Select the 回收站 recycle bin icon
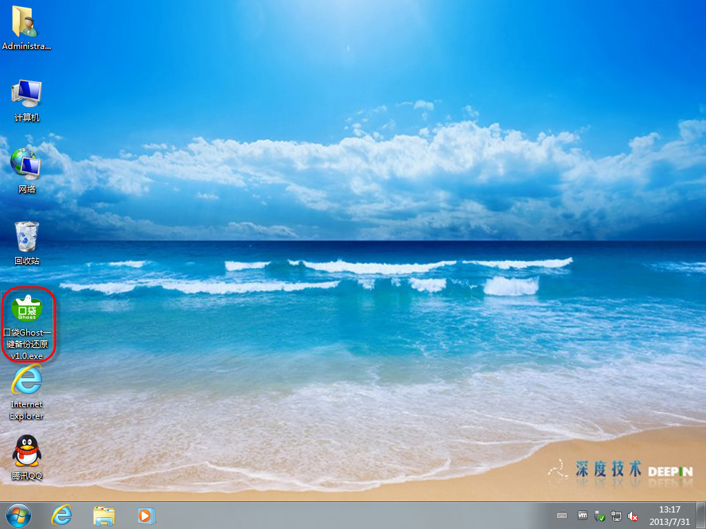Viewport: 706px width, 529px height. (27, 237)
